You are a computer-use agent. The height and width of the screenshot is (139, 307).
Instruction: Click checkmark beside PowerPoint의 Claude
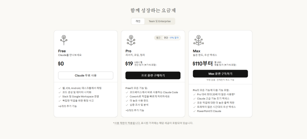[x=194, y=111]
